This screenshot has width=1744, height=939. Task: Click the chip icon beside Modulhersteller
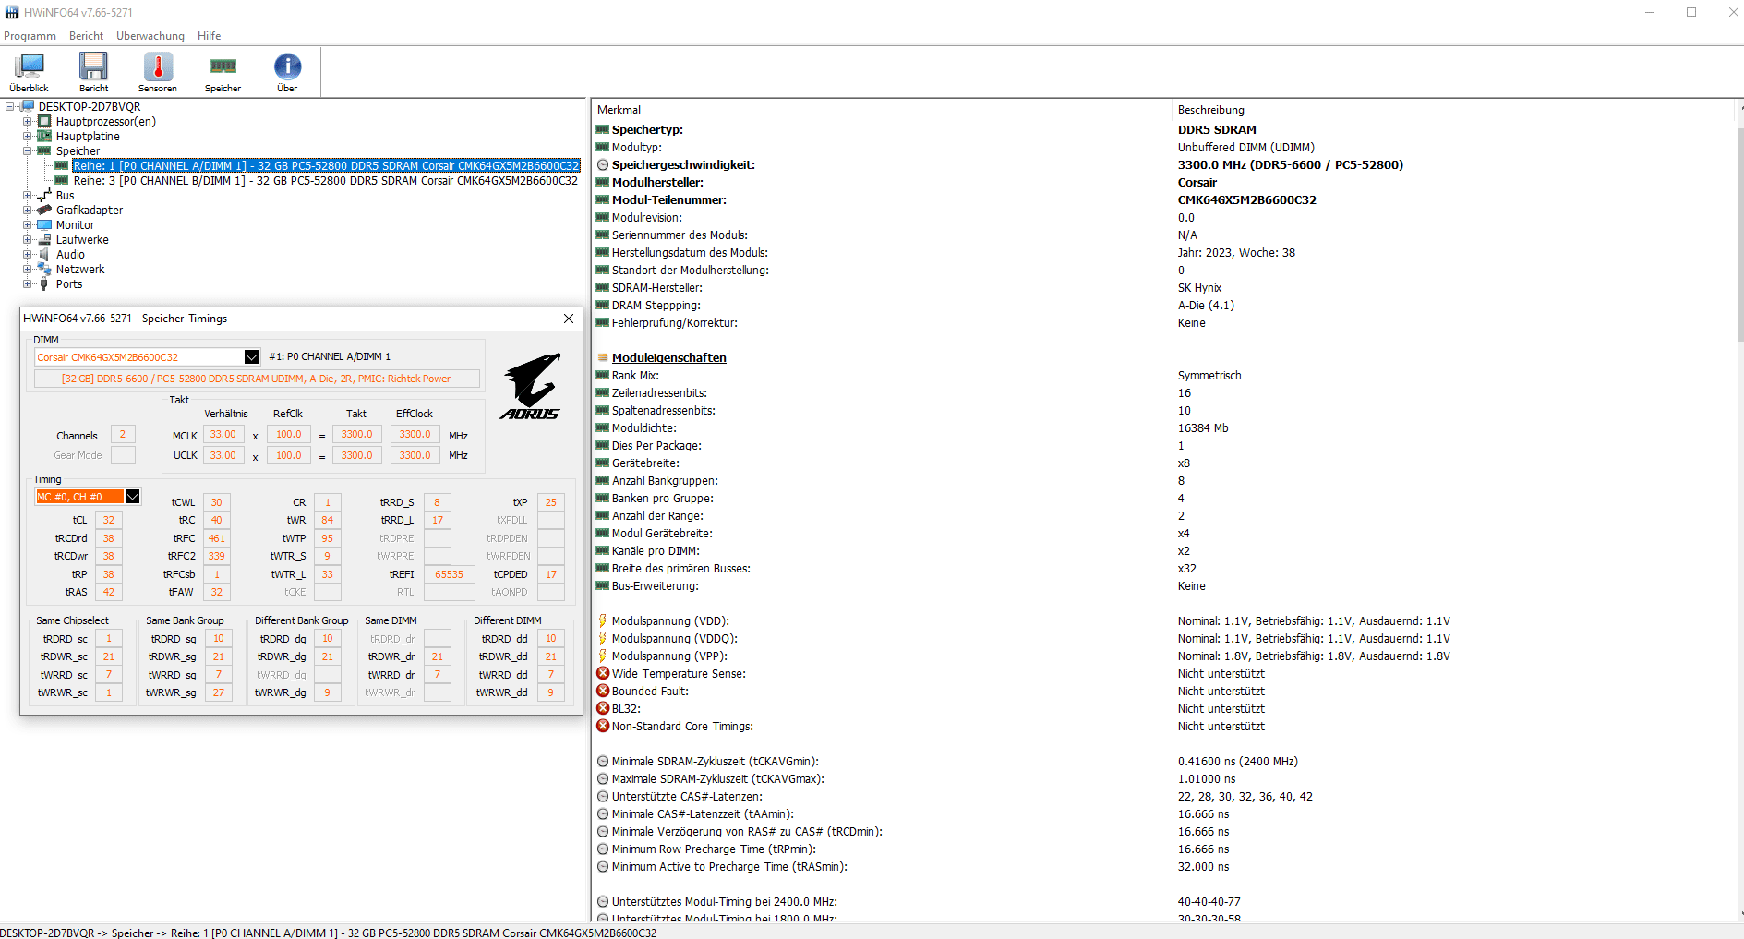pyautogui.click(x=603, y=183)
